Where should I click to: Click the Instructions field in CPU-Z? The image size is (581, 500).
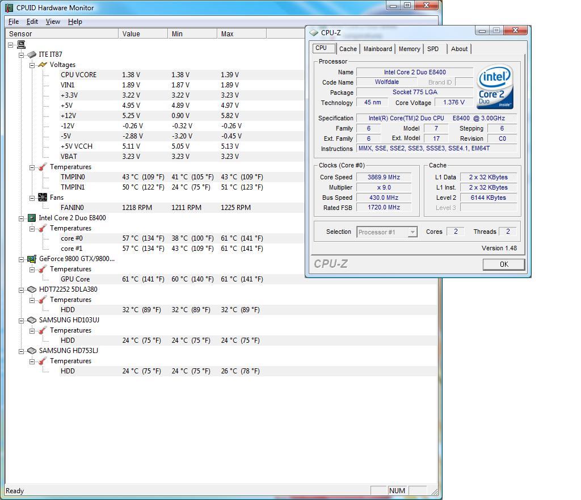[x=436, y=148]
